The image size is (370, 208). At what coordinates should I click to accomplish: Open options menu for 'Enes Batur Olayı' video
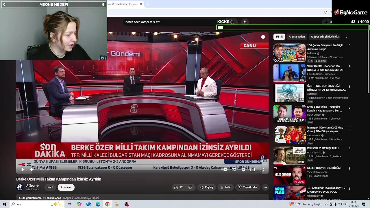pos(349,107)
